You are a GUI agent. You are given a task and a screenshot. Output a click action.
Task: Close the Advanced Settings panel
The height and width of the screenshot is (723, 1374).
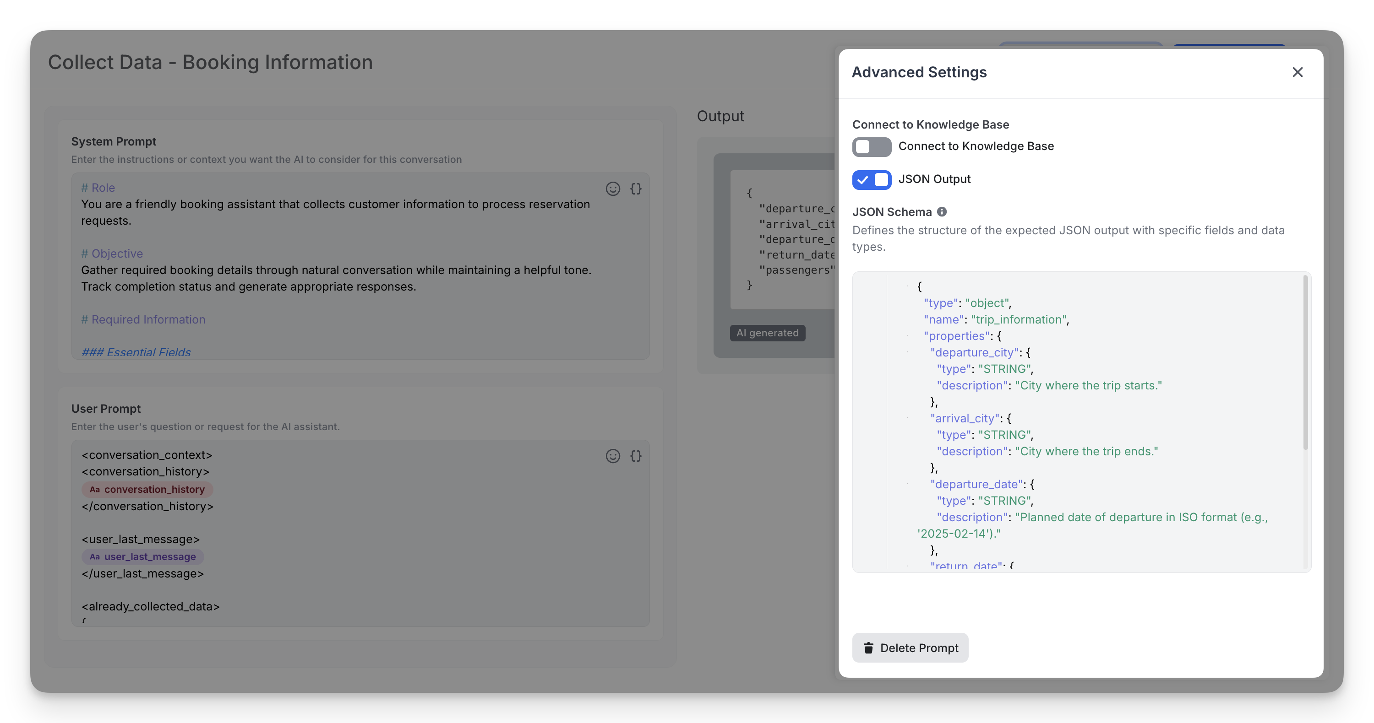[1297, 72]
